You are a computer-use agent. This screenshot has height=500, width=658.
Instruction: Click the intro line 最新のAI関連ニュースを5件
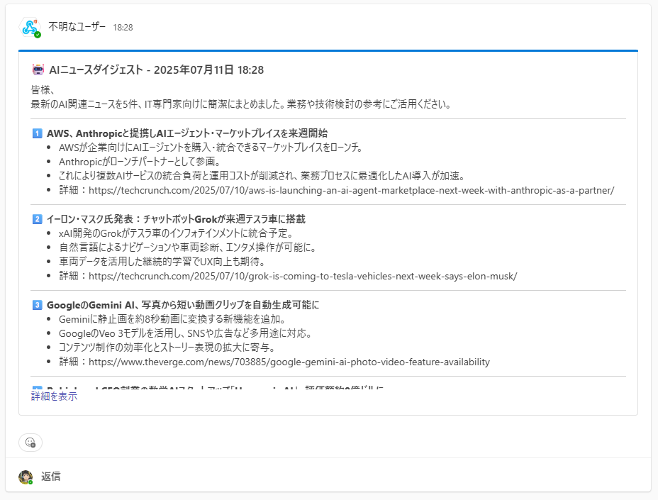coord(241,104)
